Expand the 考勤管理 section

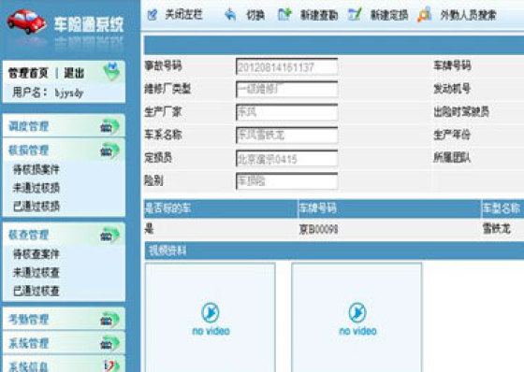coord(64,320)
